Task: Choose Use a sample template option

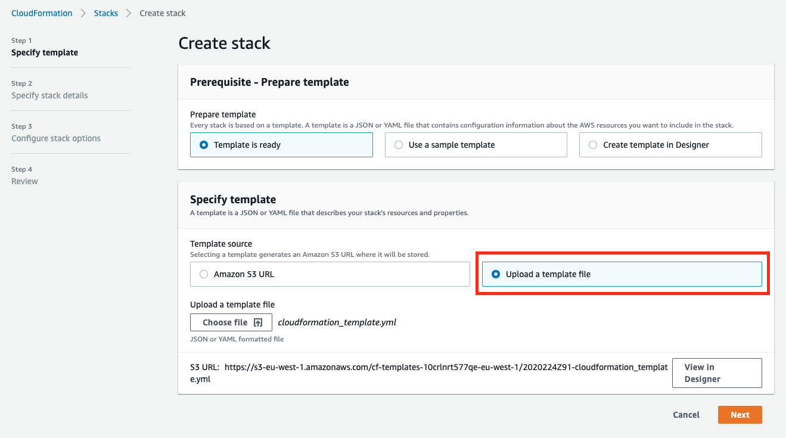Action: coord(399,145)
